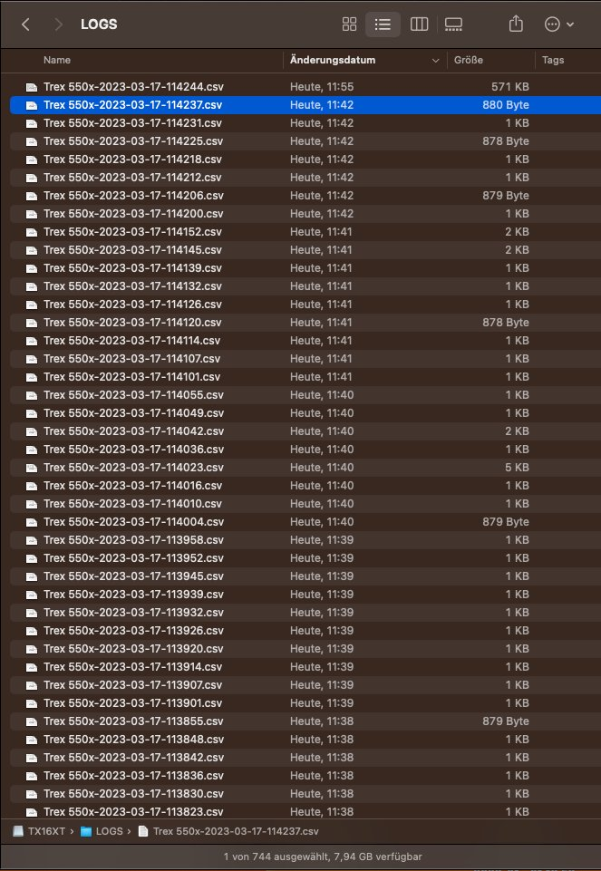The width and height of the screenshot is (601, 871).
Task: Select the list view icon in toolbar
Action: pos(383,24)
